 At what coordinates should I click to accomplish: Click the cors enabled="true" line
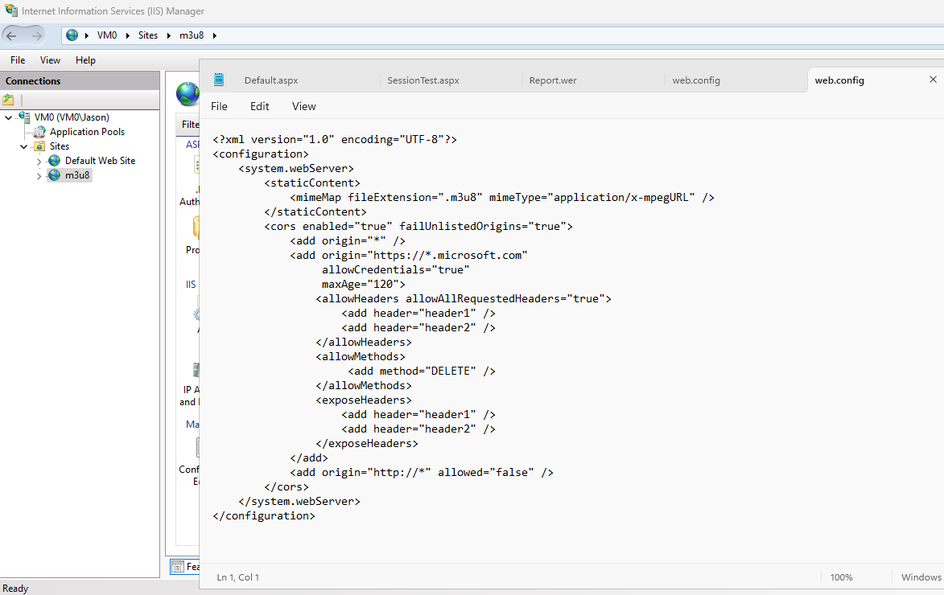418,226
